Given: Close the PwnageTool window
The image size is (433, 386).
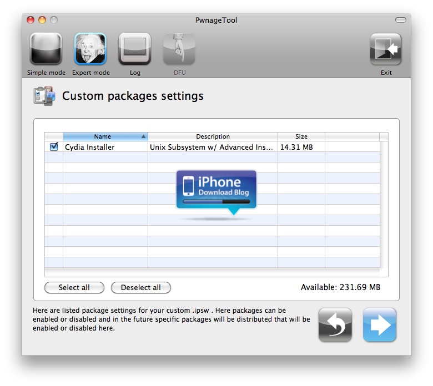Looking at the screenshot, I should pyautogui.click(x=31, y=20).
